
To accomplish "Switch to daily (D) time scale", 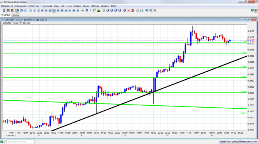I will (70, 10).
